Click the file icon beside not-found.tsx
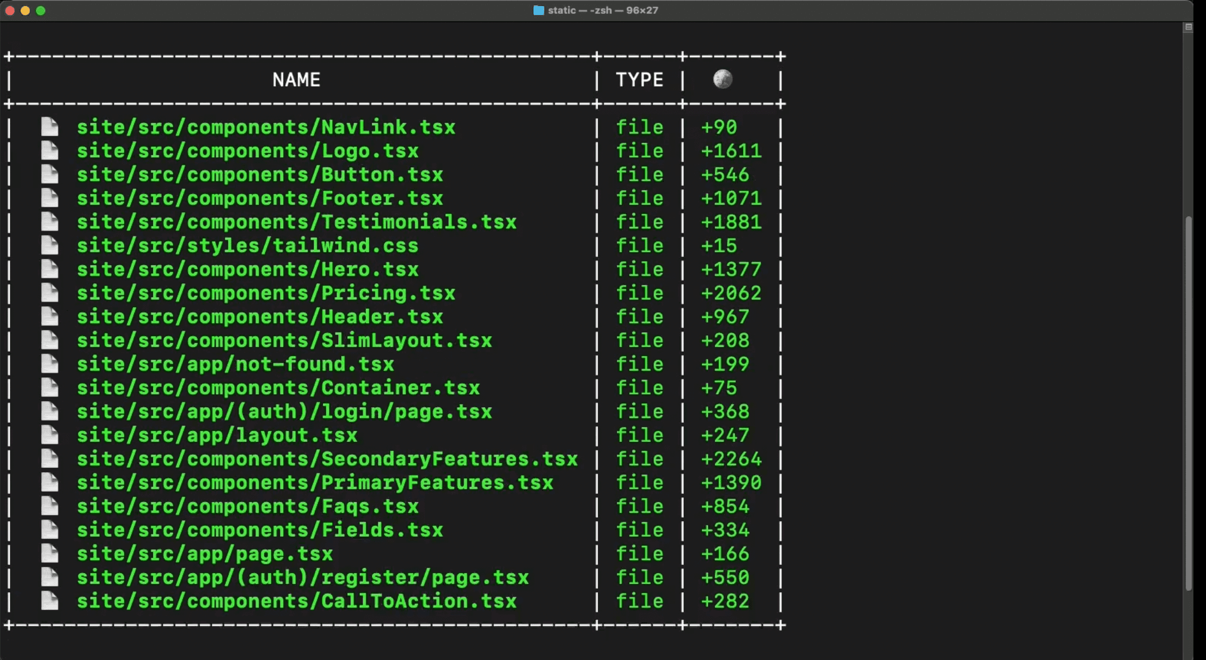 (x=50, y=364)
